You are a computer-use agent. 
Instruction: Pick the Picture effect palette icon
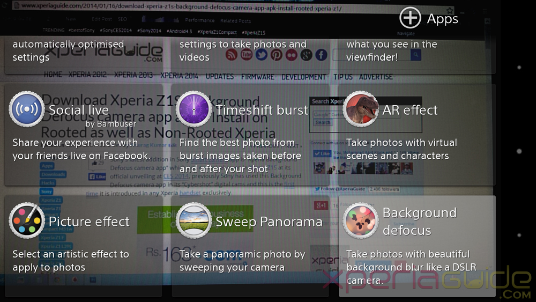coord(27,220)
